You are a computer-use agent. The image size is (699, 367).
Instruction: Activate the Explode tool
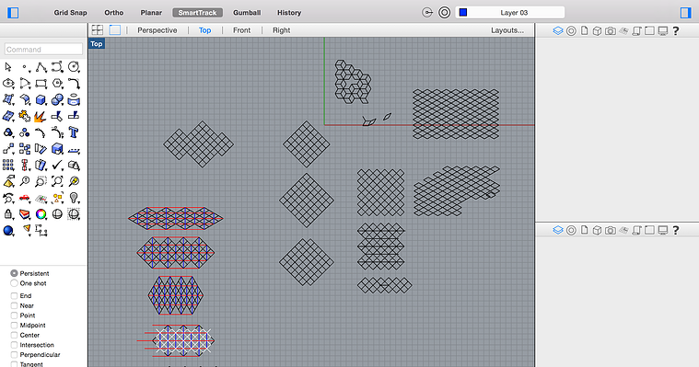(41, 116)
